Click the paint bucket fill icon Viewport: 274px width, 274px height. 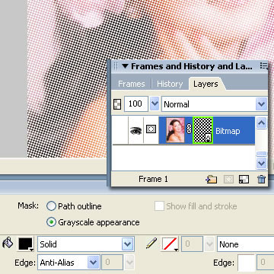pyautogui.click(x=8, y=244)
